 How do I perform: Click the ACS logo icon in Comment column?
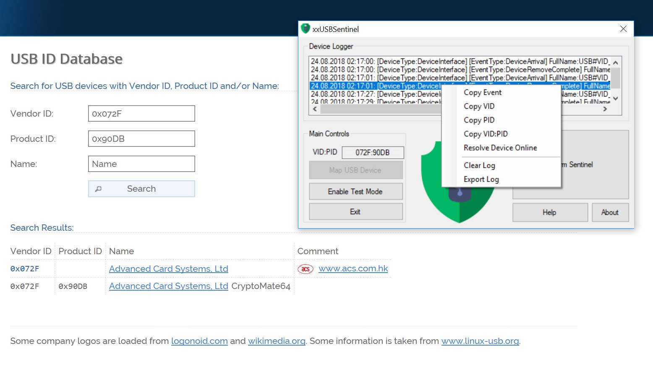[306, 269]
